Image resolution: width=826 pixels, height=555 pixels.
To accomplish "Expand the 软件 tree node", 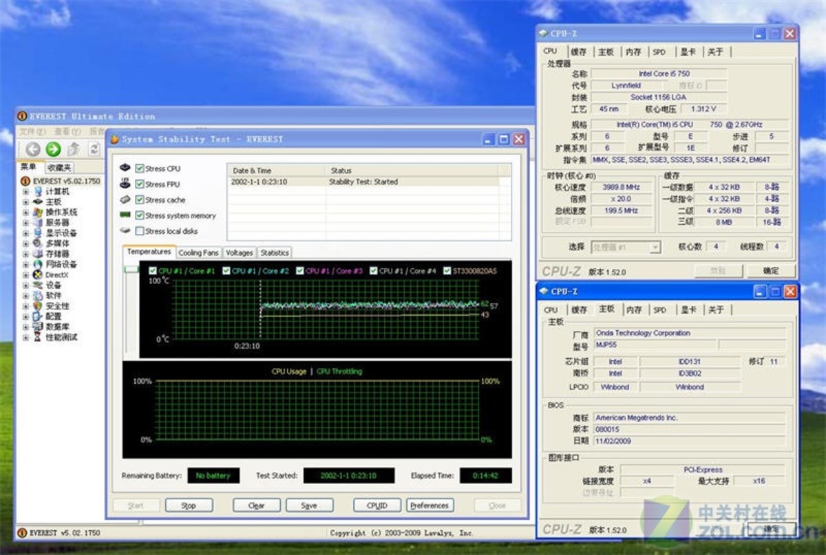I will point(26,295).
